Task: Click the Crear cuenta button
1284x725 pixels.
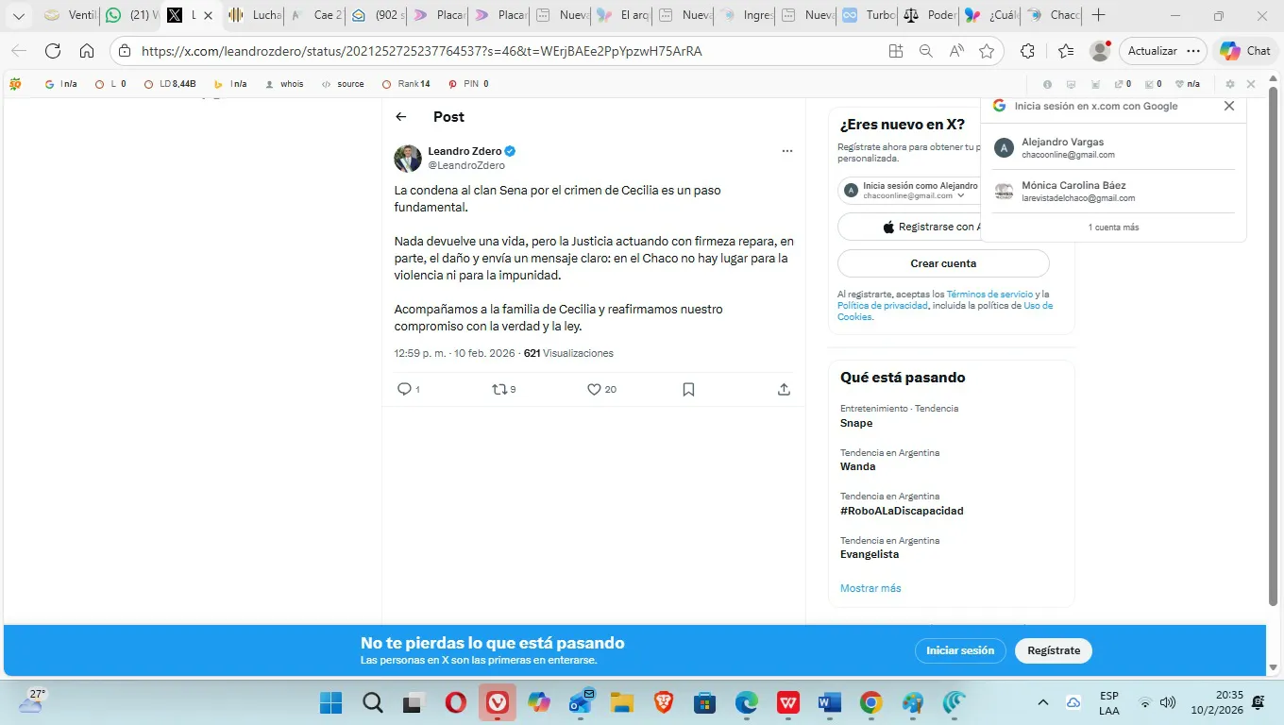Action: (x=942, y=263)
